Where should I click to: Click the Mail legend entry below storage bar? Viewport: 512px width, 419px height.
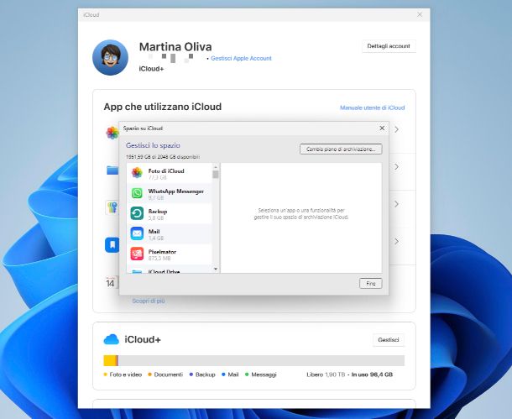tap(230, 374)
